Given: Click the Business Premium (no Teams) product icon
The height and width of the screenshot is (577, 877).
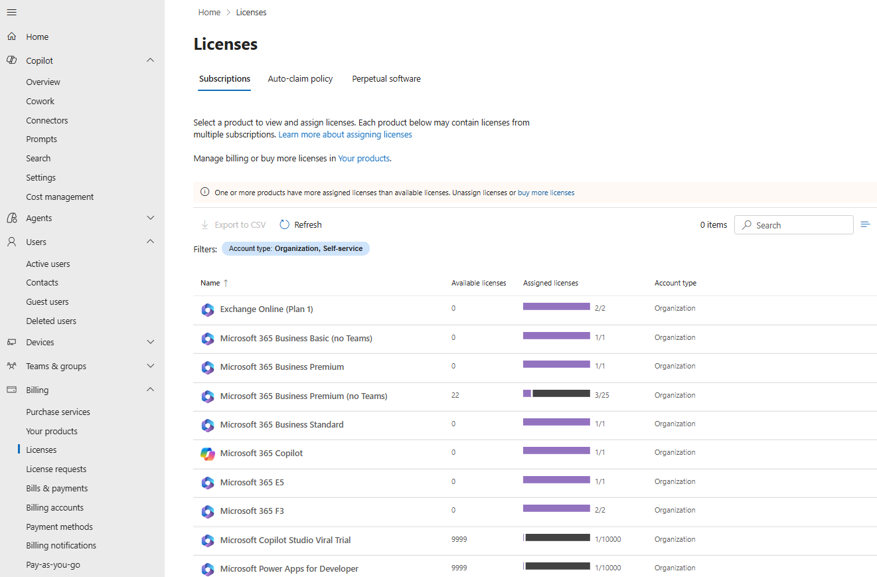Looking at the screenshot, I should click(208, 396).
